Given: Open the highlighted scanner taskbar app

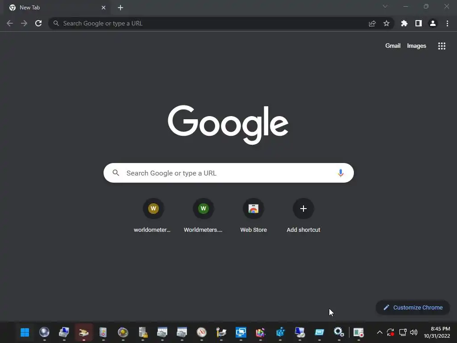Looking at the screenshot, I should coord(83,332).
